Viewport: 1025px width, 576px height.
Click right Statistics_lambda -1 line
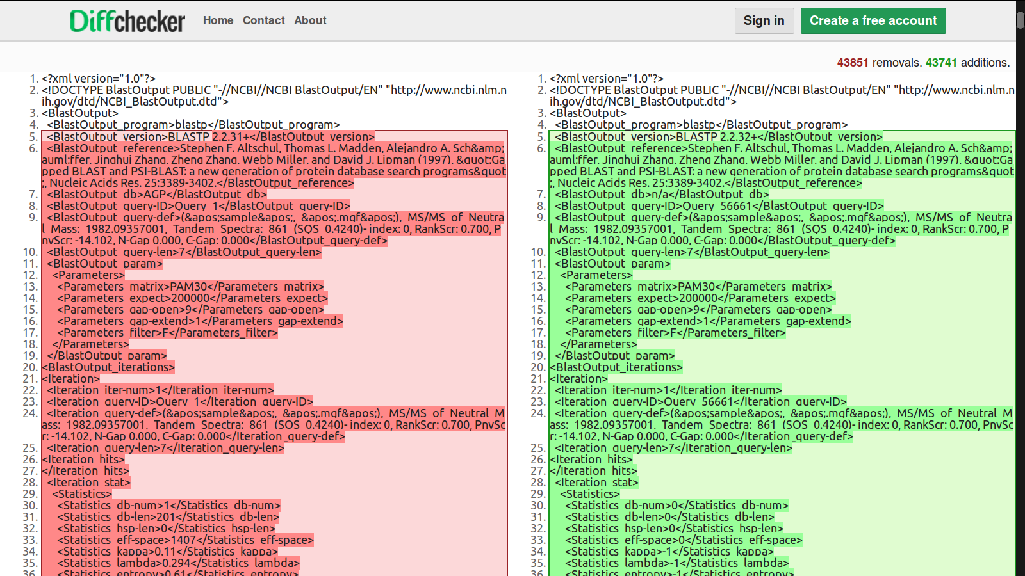click(x=677, y=563)
